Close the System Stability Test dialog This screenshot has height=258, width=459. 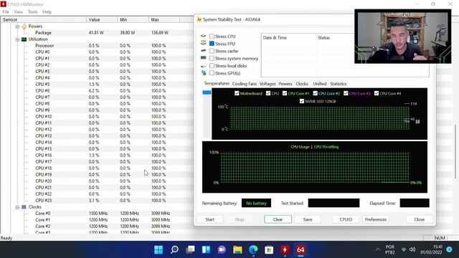coord(419,219)
